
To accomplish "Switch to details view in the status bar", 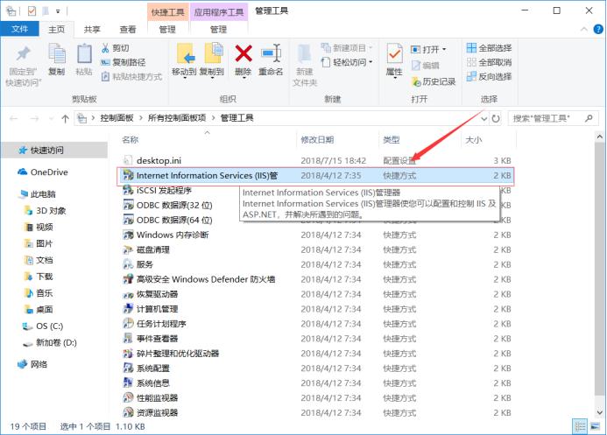I will [581, 426].
